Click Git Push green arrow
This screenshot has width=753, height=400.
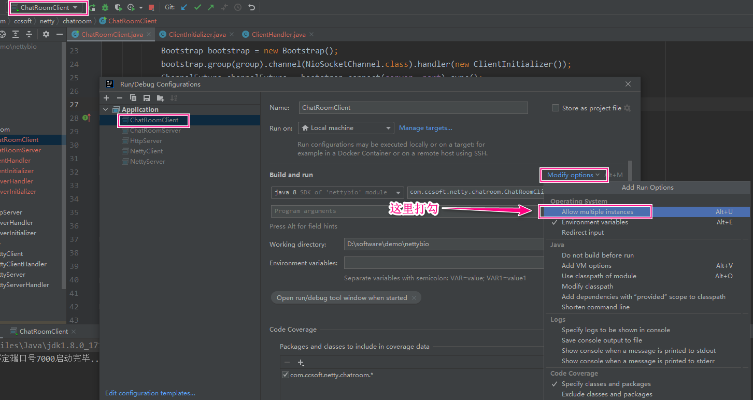point(211,7)
